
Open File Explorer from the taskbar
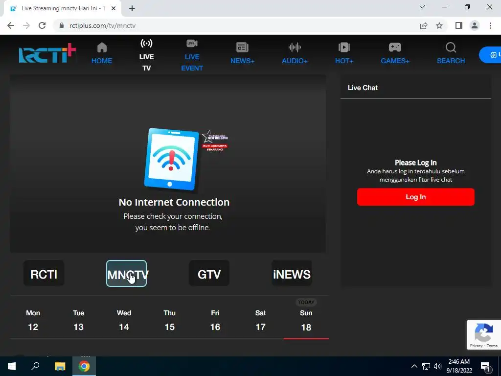pos(60,366)
